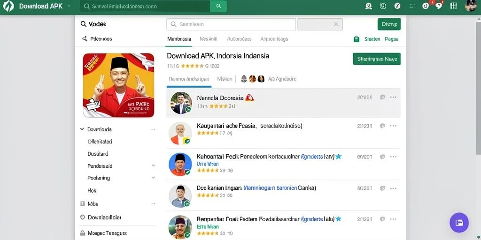Click the group of three small avatars

(x=252, y=79)
